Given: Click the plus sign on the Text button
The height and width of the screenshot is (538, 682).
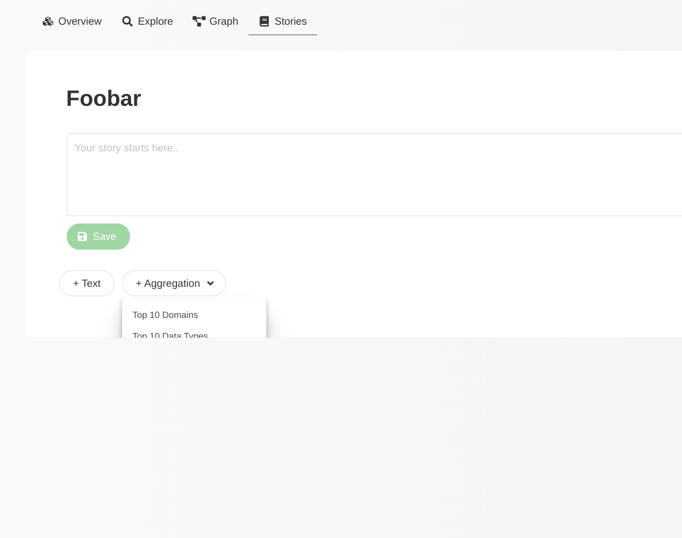Looking at the screenshot, I should (x=75, y=283).
